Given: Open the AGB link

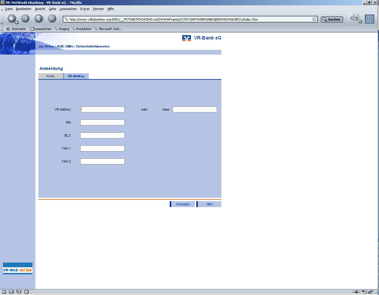Looking at the screenshot, I should pos(60,46).
